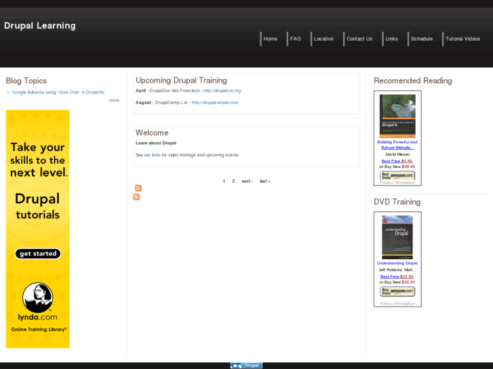Click the 'more' link under Blog Topics
Image resolution: width=493 pixels, height=369 pixels.
(114, 100)
